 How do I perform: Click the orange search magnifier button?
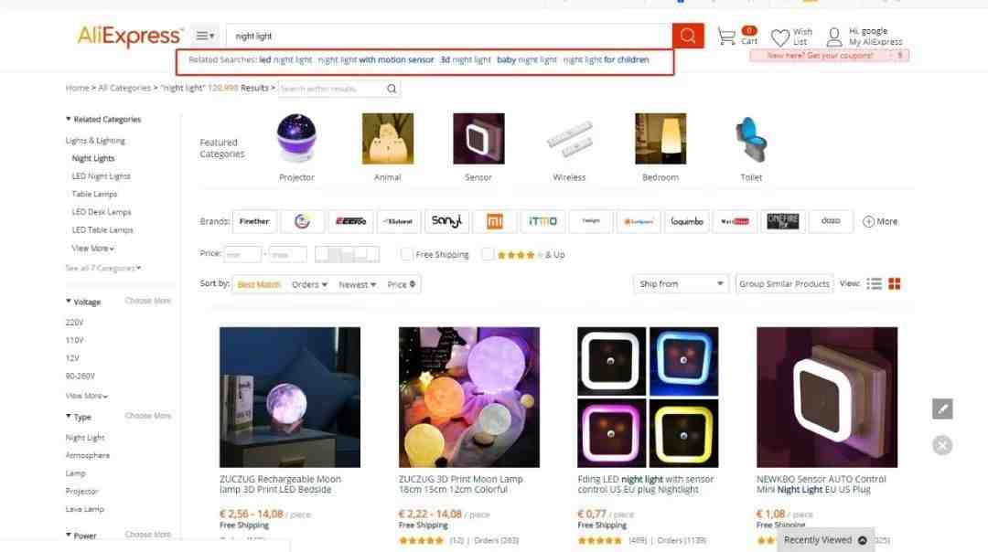pyautogui.click(x=687, y=36)
